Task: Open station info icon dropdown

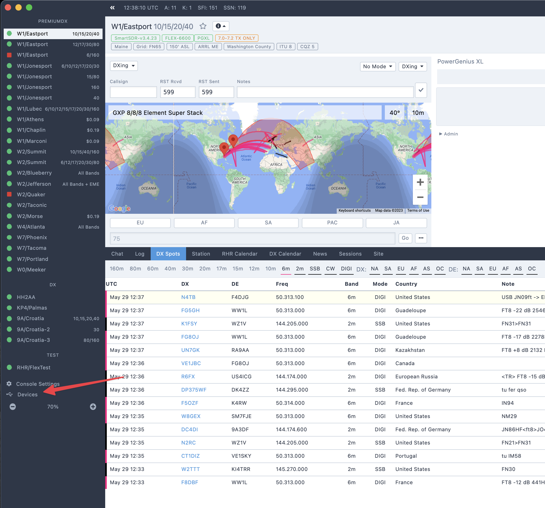Action: coord(221,26)
